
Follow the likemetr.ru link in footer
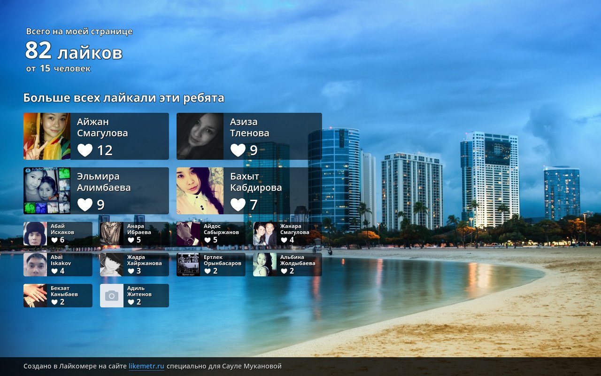(x=146, y=366)
